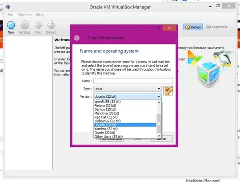Viewport: 240px width, 182px height.
Task: Click the Ubuntu OS type icon beside Type
Action: [x=168, y=91]
